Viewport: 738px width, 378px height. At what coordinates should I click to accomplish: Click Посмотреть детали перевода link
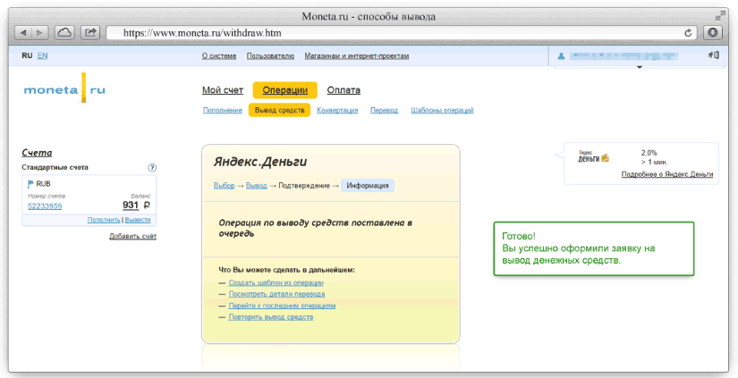coord(276,294)
